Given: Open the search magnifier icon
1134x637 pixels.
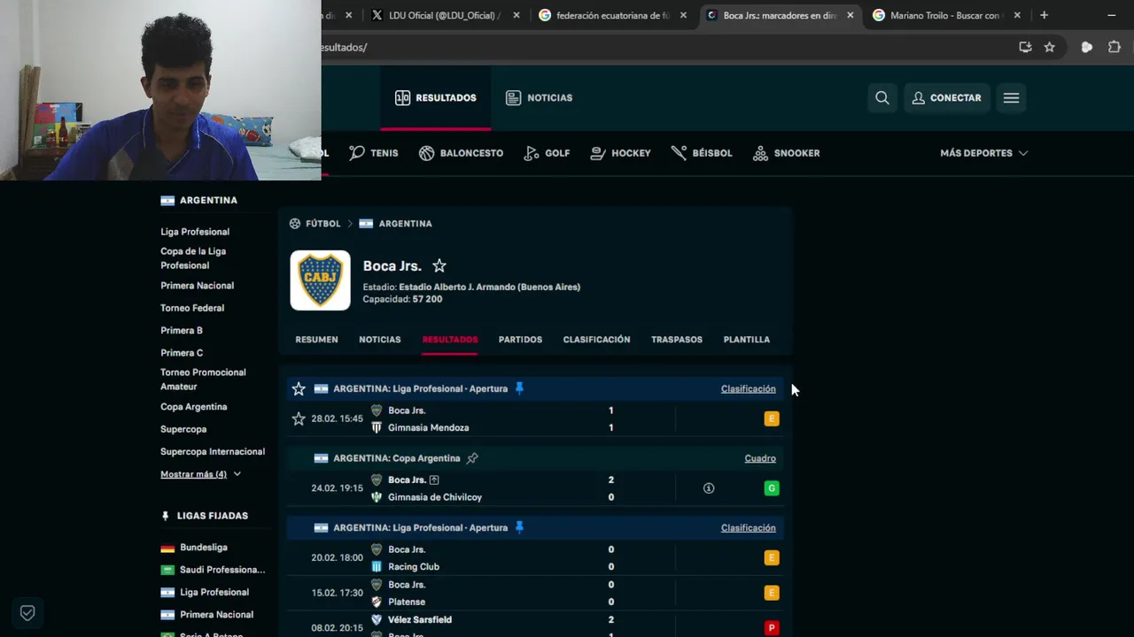Looking at the screenshot, I should tap(882, 98).
